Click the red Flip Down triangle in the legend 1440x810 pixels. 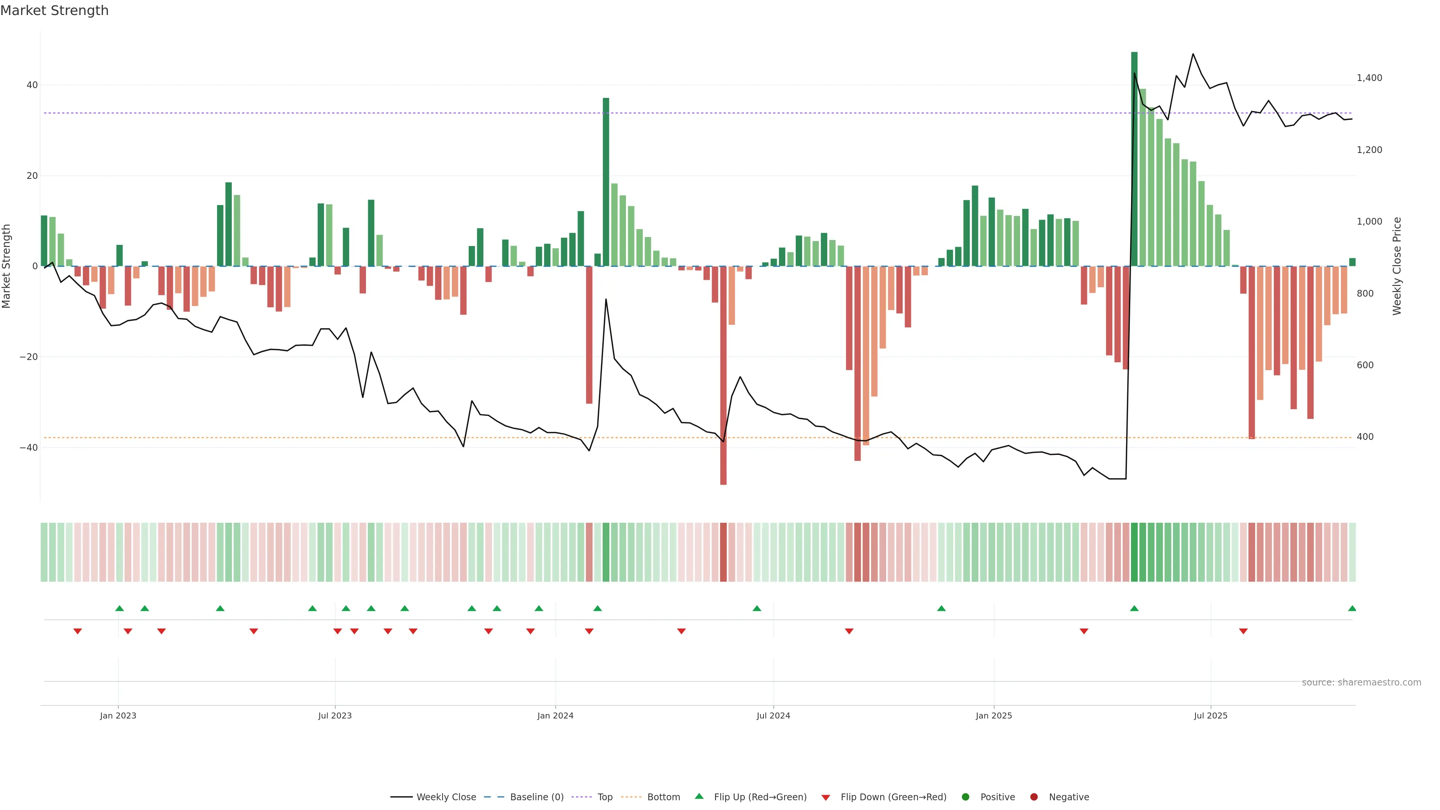(826, 797)
